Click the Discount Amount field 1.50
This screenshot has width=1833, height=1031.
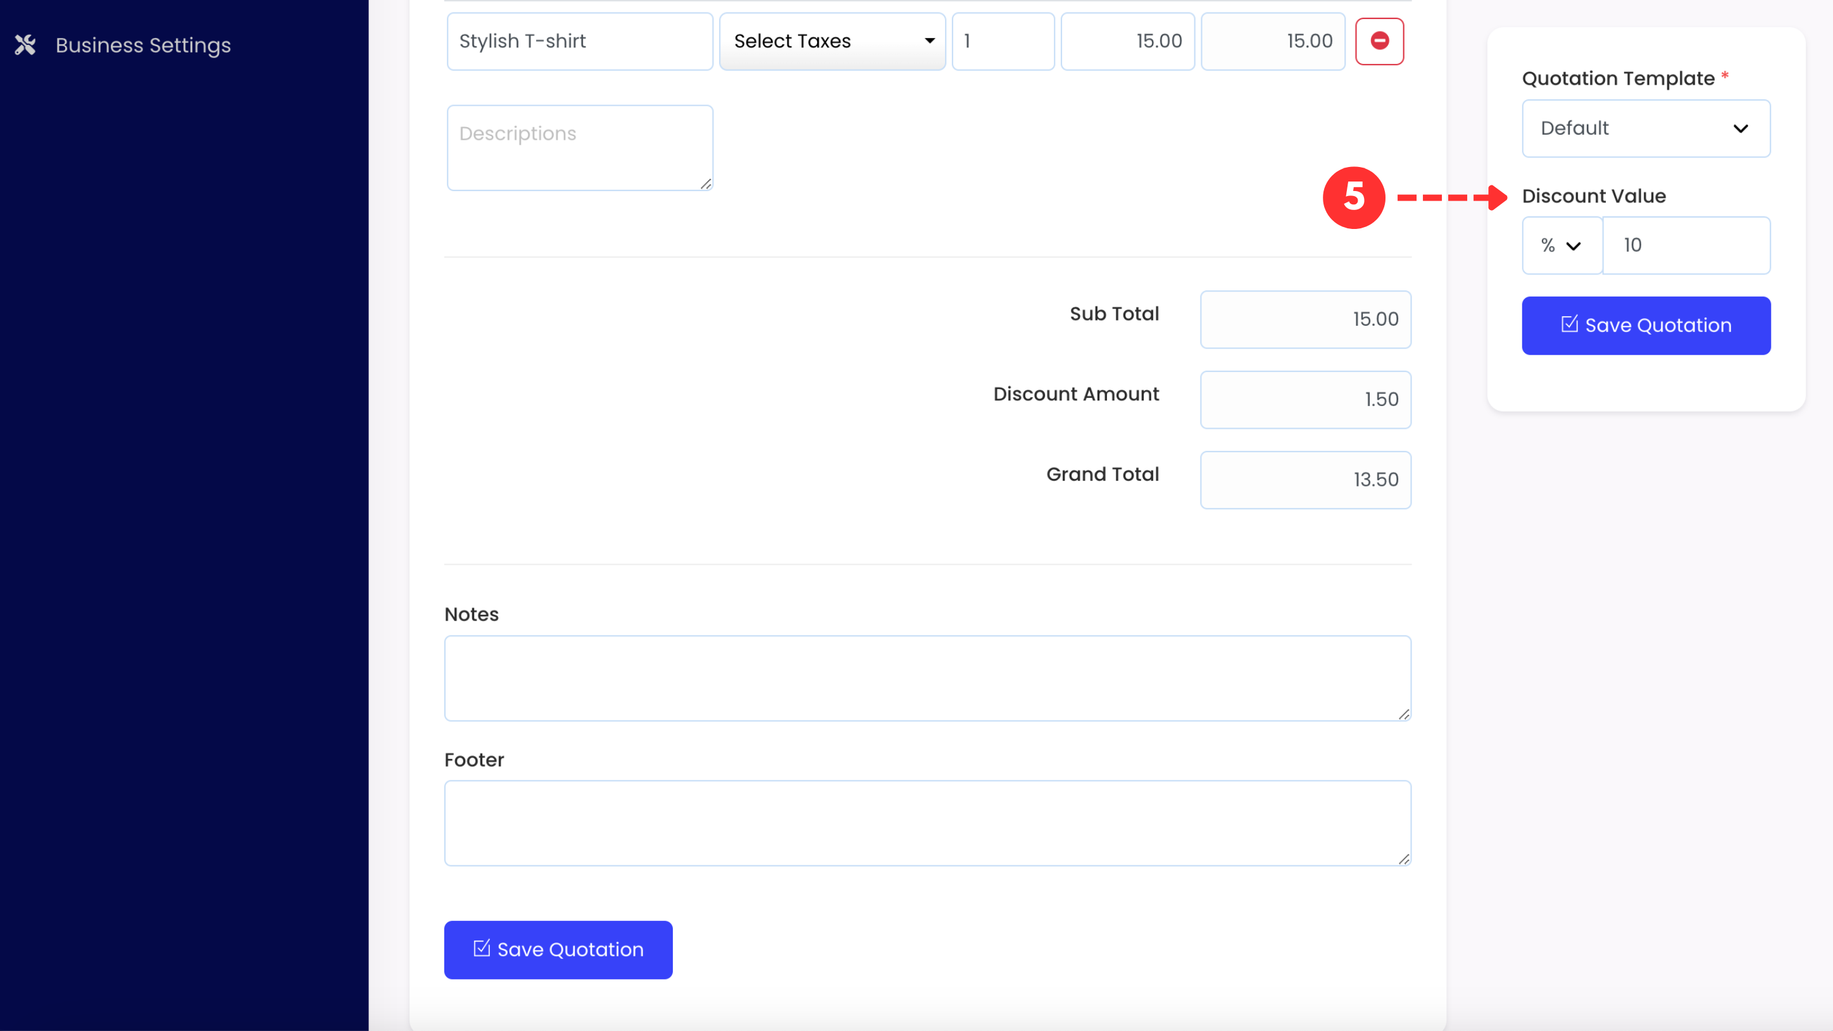click(x=1305, y=400)
